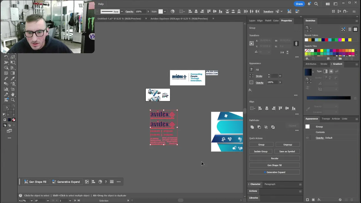This screenshot has width=361, height=203.
Task: Click the Recolor Artwork wheel icon in control bar
Action: click(x=173, y=12)
